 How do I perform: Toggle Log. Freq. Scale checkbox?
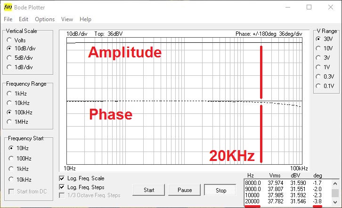coord(62,178)
